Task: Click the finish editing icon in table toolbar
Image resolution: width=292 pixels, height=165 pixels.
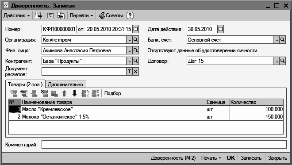Action: (x=54, y=93)
